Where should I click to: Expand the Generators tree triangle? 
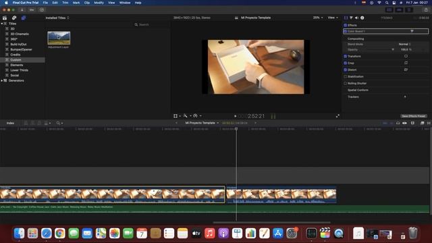tap(2, 81)
